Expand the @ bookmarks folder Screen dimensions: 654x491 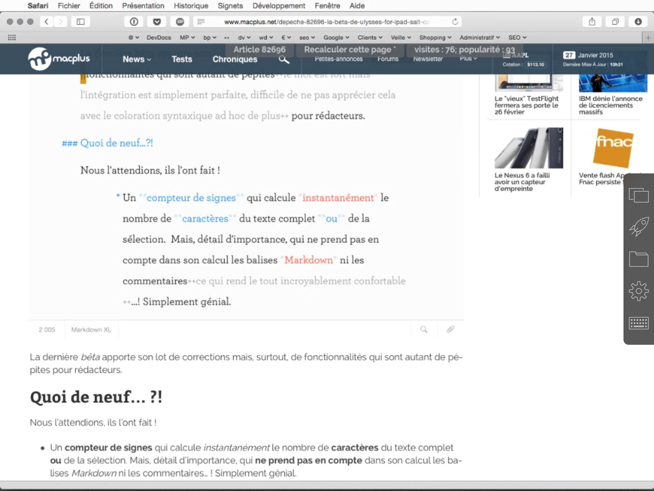(133, 37)
